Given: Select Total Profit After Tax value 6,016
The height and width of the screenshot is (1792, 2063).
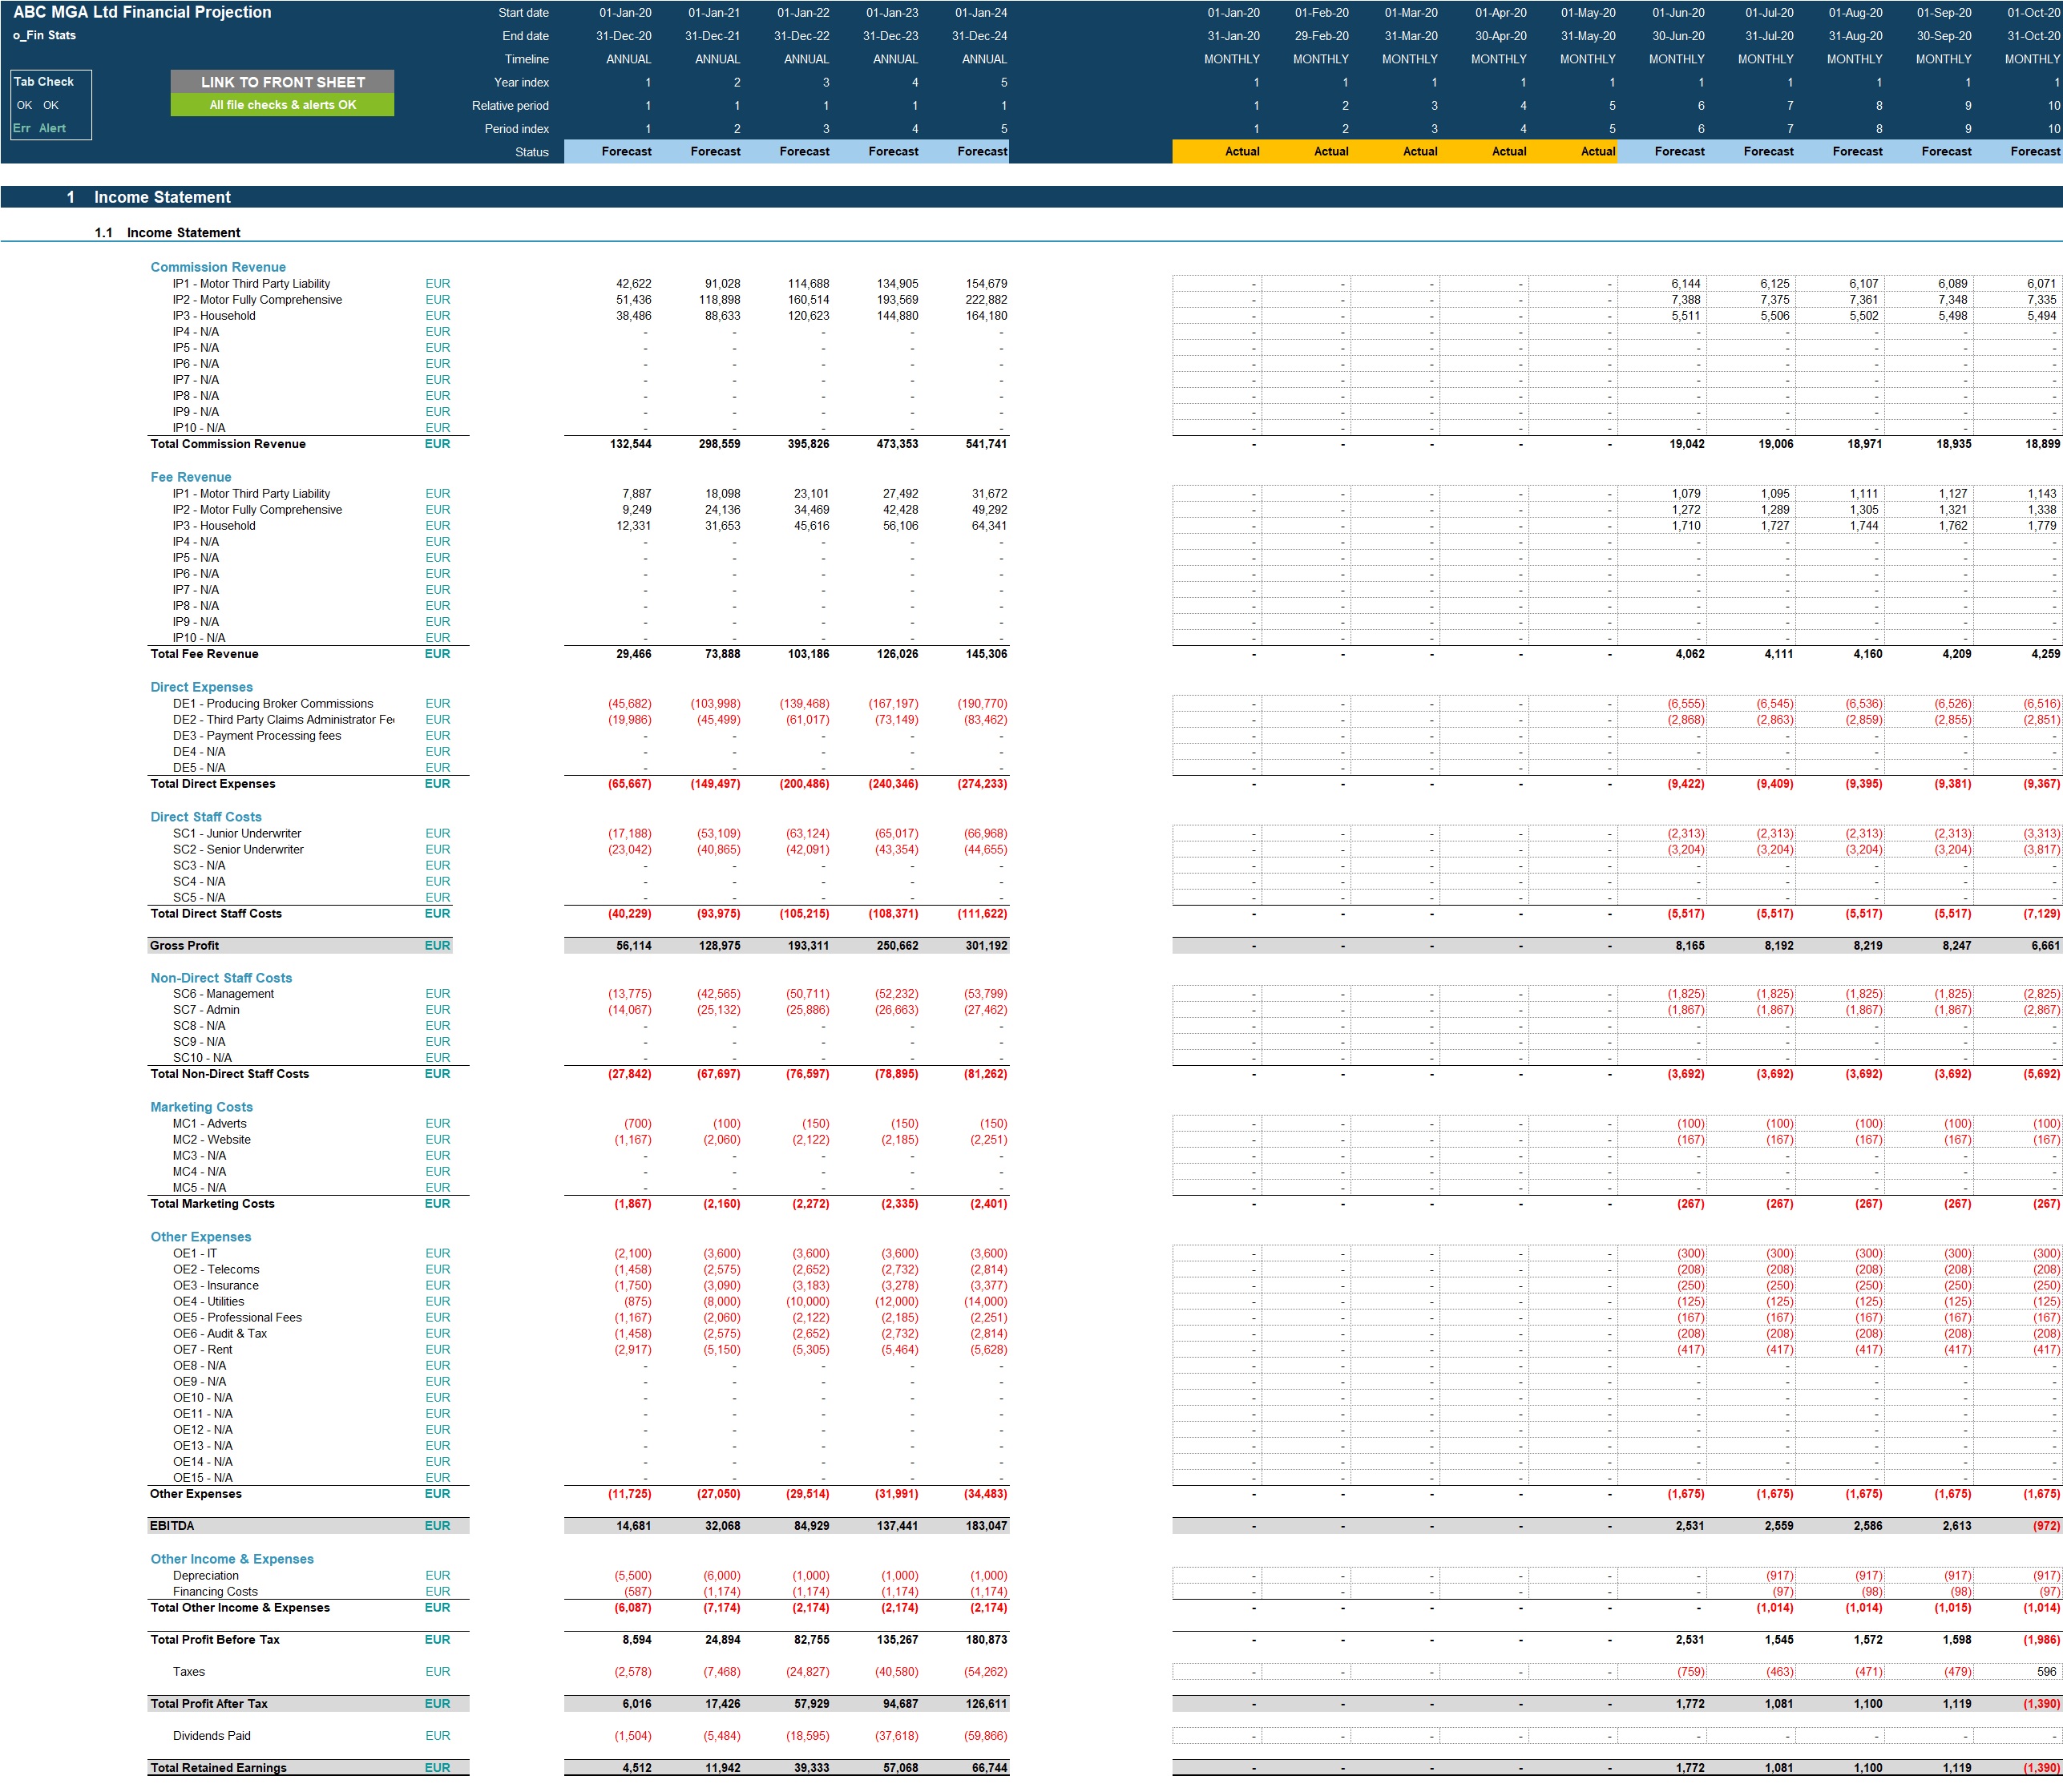Looking at the screenshot, I should 637,1704.
